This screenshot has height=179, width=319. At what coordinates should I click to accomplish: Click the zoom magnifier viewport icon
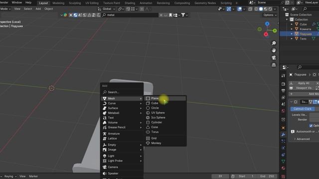point(274,43)
